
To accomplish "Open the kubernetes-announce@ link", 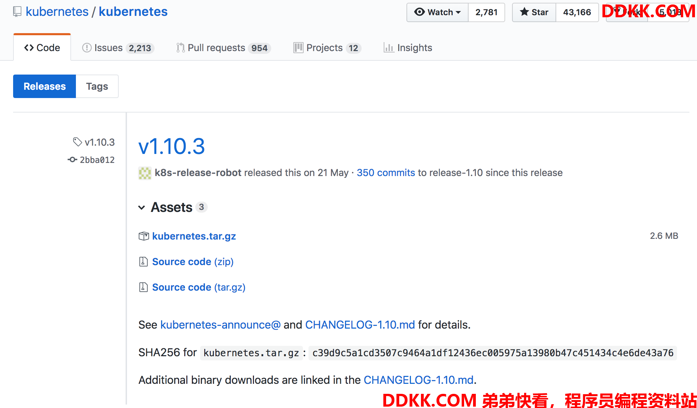I will (x=220, y=325).
